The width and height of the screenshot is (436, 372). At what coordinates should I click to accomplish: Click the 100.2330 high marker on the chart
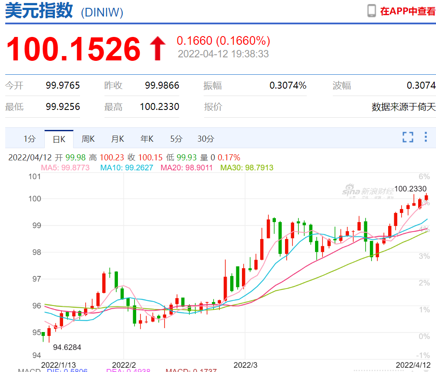411,189
